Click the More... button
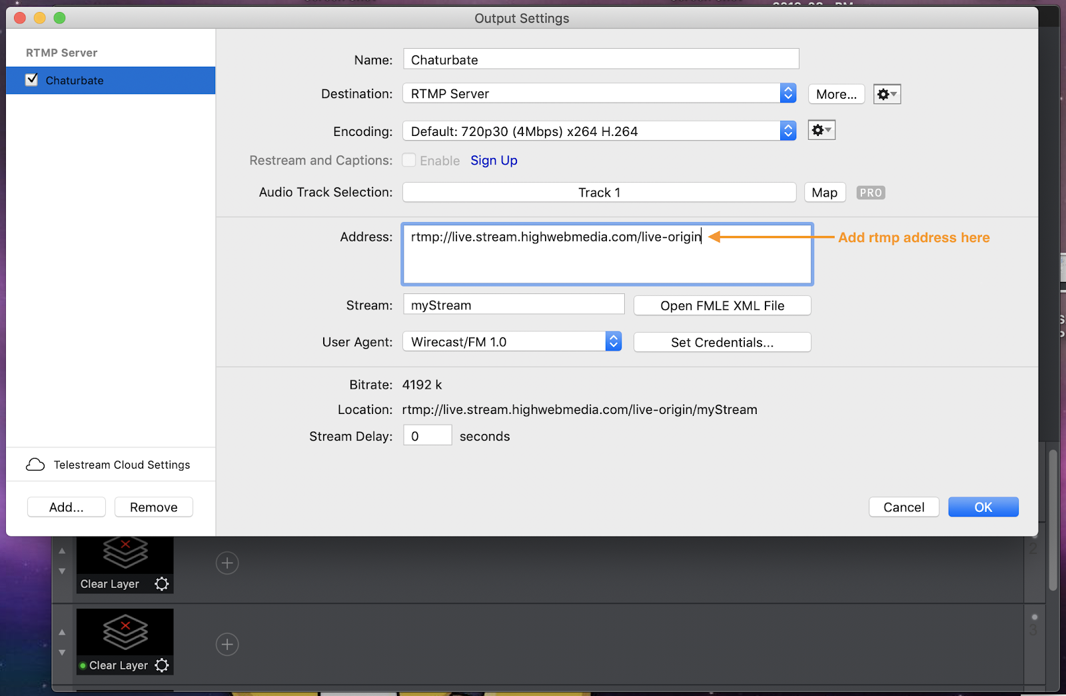The image size is (1066, 696). point(837,94)
